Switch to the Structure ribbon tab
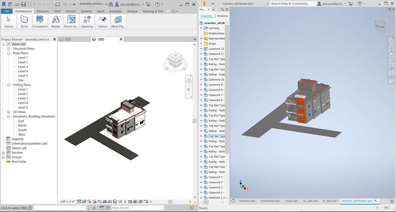The image size is (396, 212). point(43,11)
